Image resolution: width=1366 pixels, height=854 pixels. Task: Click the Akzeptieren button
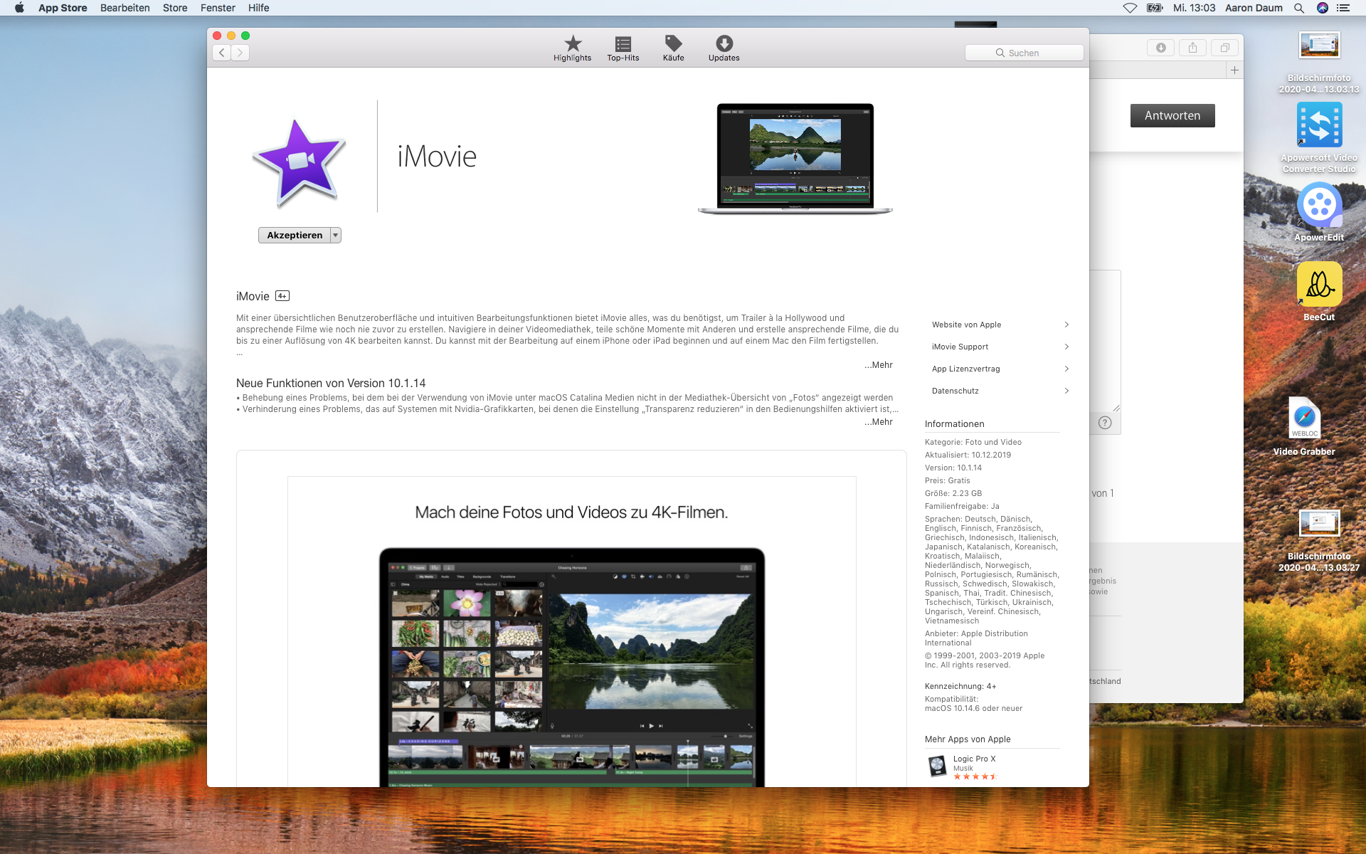[294, 236]
